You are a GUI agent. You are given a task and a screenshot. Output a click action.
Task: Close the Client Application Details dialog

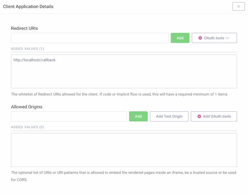click(x=238, y=6)
